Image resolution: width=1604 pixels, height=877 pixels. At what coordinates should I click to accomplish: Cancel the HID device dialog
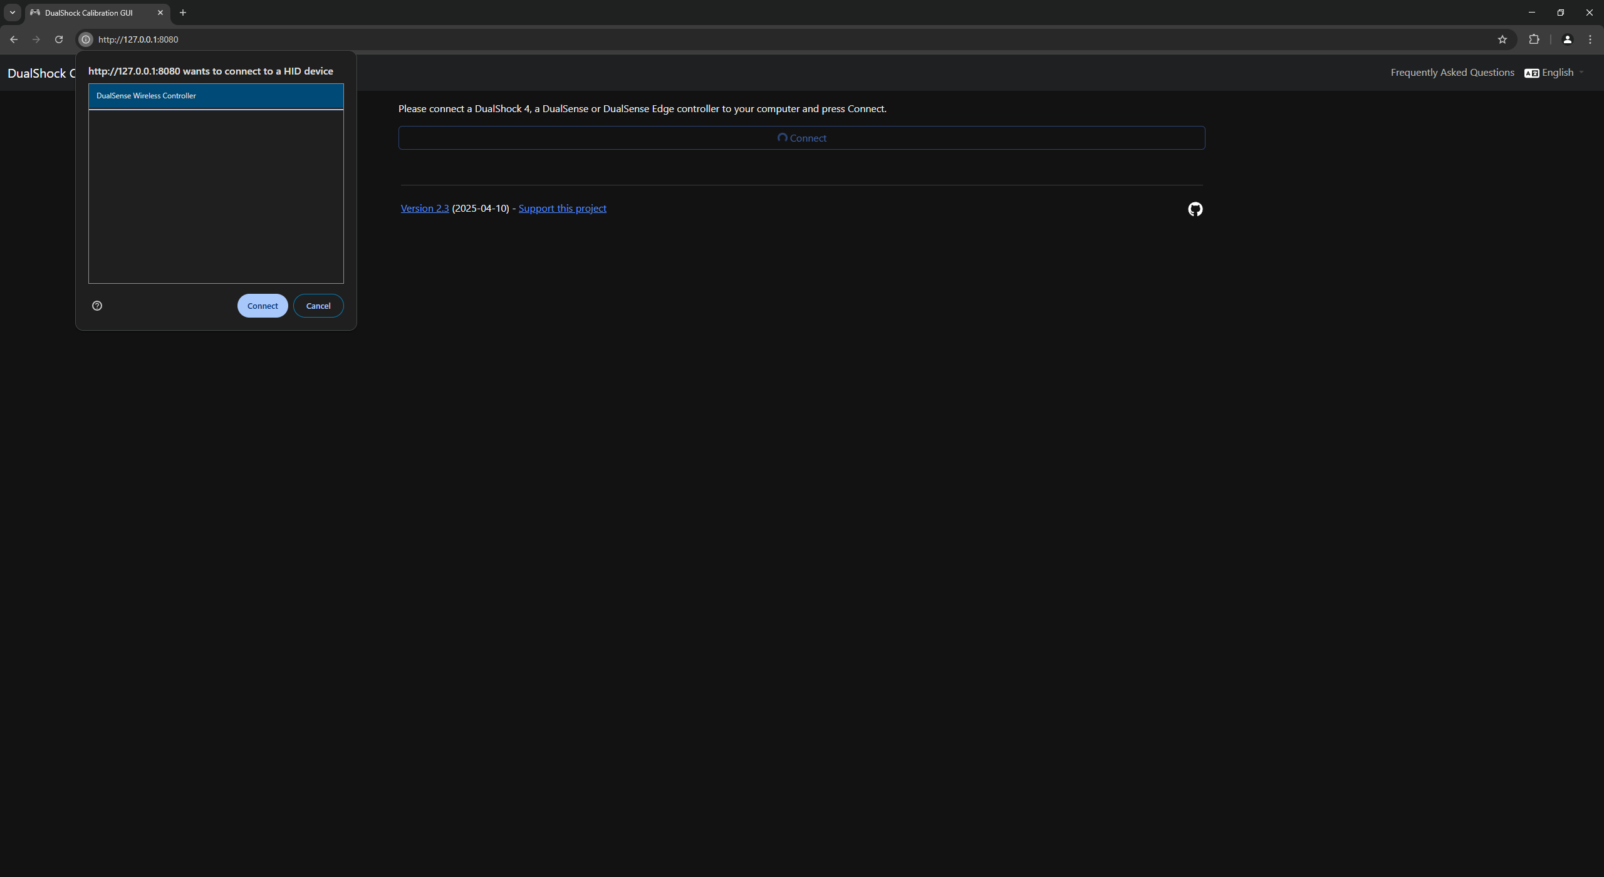click(x=318, y=306)
